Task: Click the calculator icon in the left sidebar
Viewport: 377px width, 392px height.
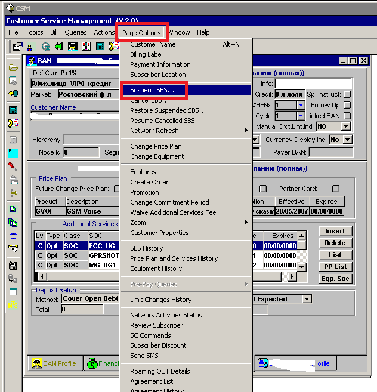Action: tap(13, 110)
